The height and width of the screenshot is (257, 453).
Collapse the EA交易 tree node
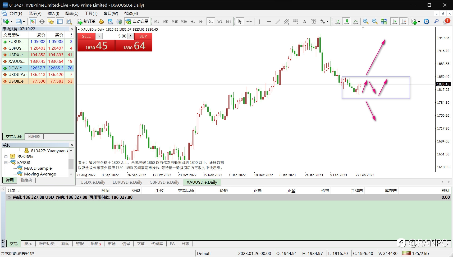pos(6,162)
